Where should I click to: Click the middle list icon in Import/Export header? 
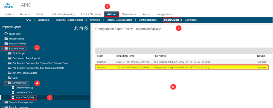pyautogui.click(x=81, y=28)
